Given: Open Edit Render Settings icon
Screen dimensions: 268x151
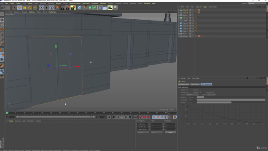Looking at the screenshot, I should (73, 8).
